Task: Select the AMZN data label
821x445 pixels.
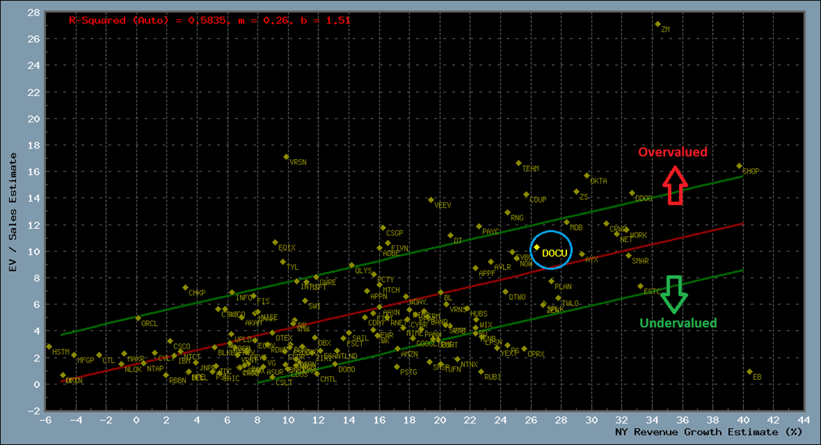Action: click(x=410, y=354)
